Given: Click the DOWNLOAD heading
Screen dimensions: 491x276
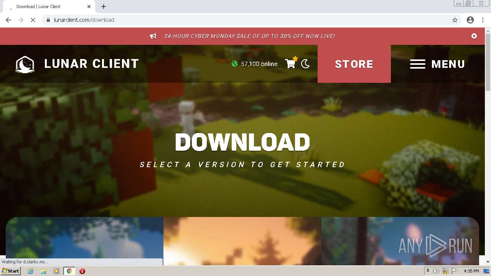Looking at the screenshot, I should pos(242,142).
